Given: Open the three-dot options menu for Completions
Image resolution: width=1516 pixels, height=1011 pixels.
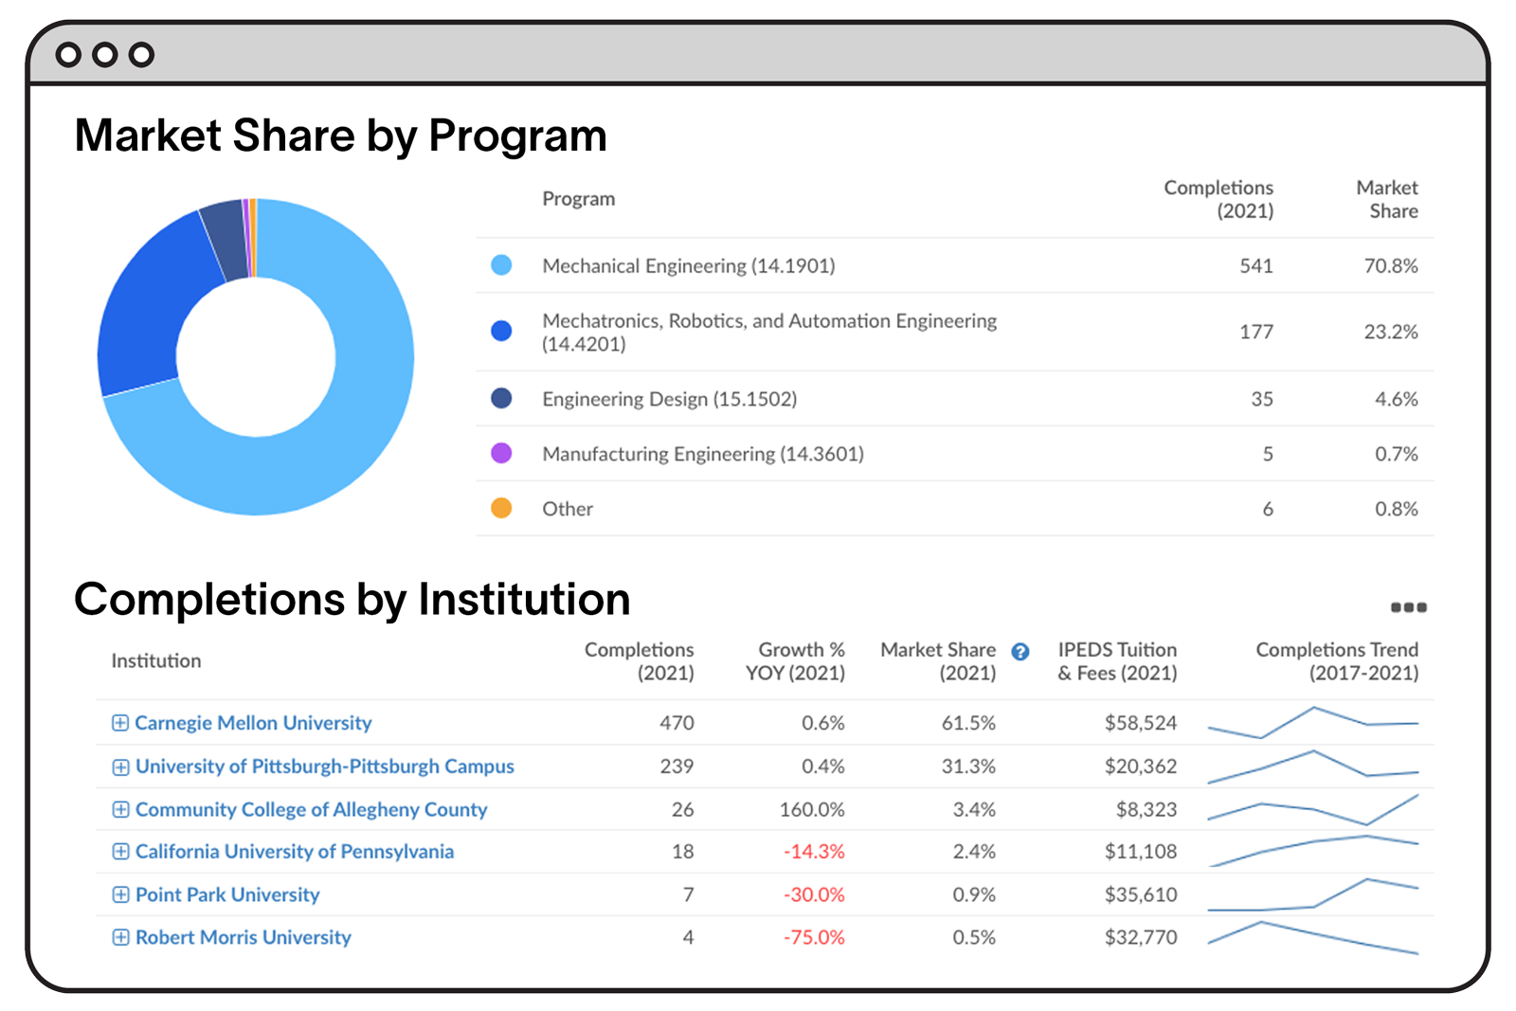Looking at the screenshot, I should point(1408,607).
